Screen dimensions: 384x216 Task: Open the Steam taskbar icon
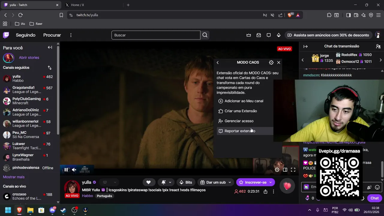tap(63, 210)
